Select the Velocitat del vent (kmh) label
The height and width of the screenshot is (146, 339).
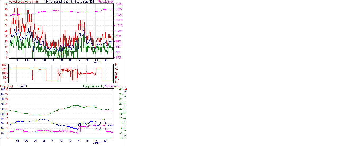pos(24,2)
